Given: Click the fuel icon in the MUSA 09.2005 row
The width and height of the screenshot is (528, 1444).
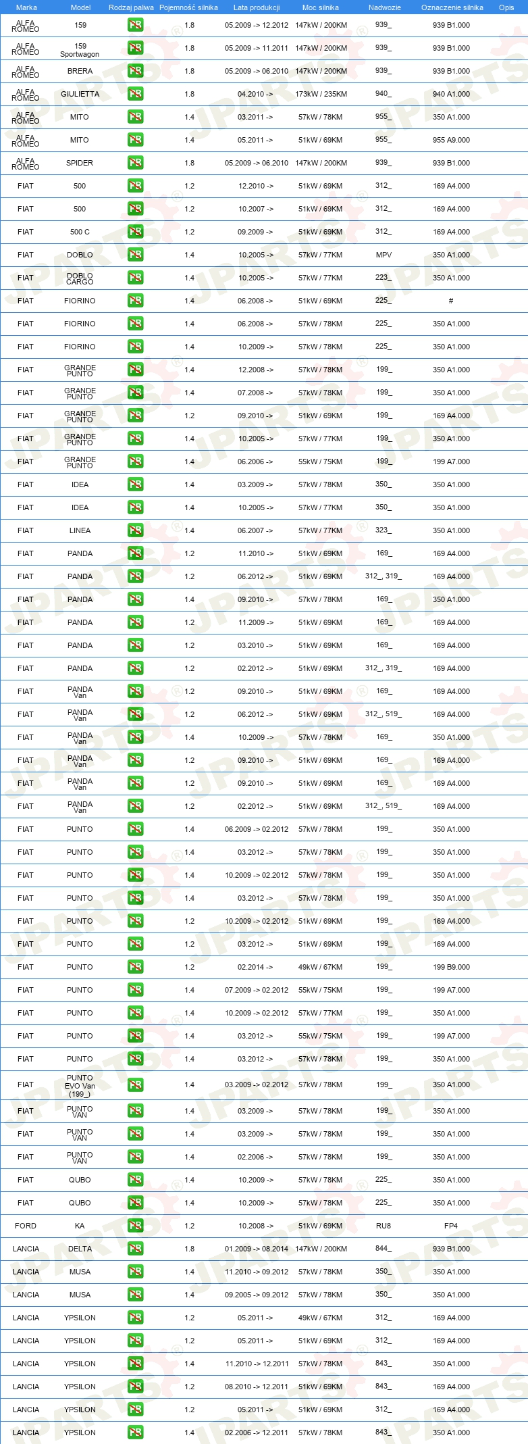Looking at the screenshot, I should 135,1295.
